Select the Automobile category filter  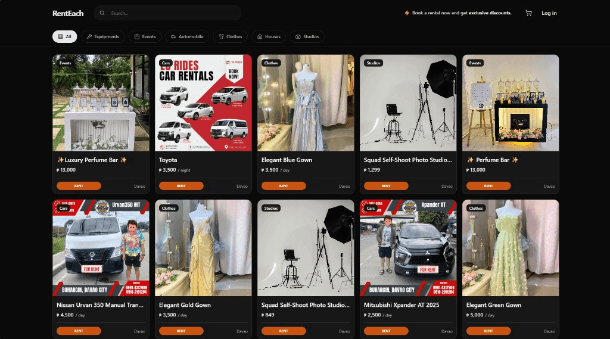(187, 36)
